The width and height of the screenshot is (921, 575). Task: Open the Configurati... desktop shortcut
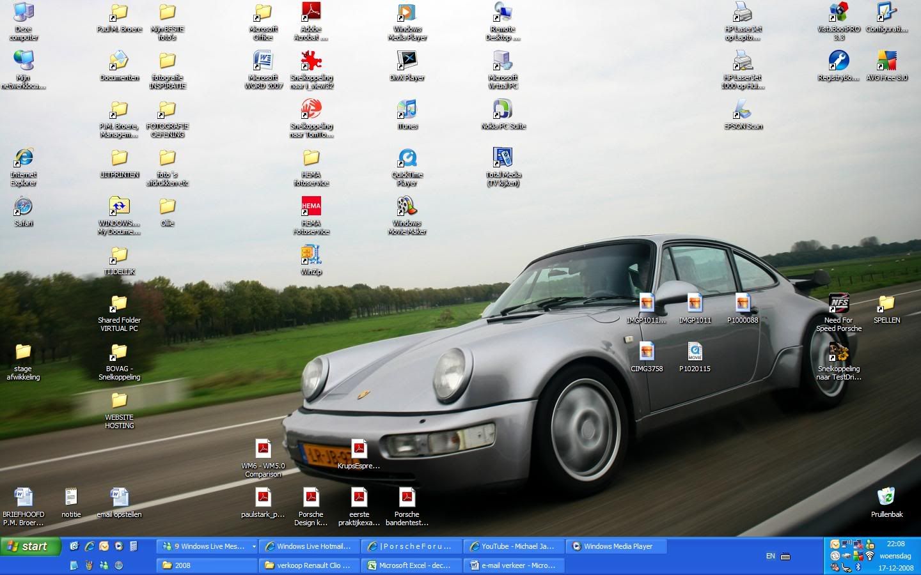tap(886, 17)
